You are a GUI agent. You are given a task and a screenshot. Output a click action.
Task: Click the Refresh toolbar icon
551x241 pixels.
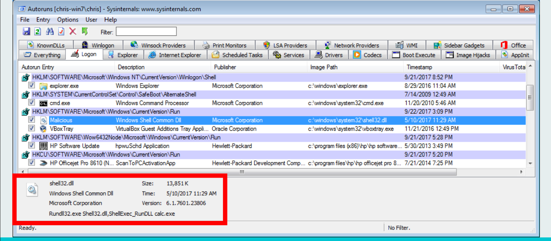38,32
